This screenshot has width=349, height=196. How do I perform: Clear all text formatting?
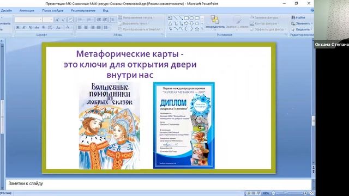[x=70, y=20]
